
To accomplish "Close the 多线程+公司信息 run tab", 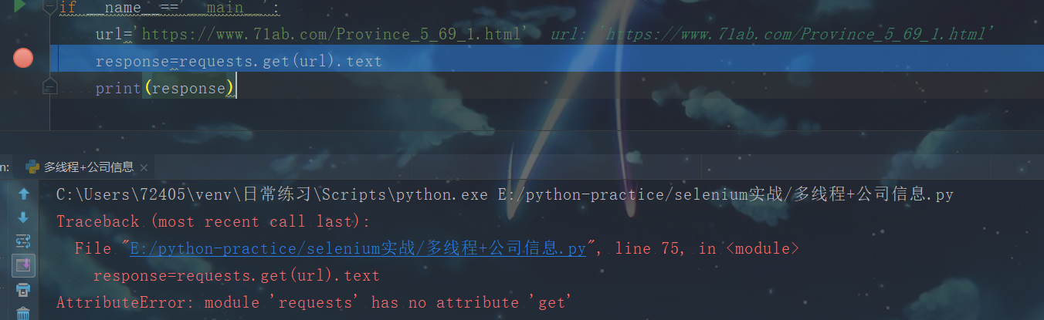I will click(144, 167).
